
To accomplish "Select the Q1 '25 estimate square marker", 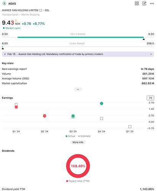I will click(130, 127).
